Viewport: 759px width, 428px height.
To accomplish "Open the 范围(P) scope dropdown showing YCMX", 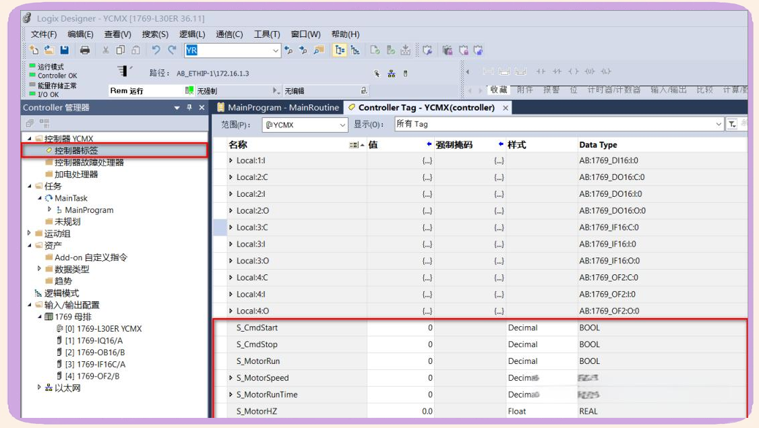I will click(x=305, y=125).
